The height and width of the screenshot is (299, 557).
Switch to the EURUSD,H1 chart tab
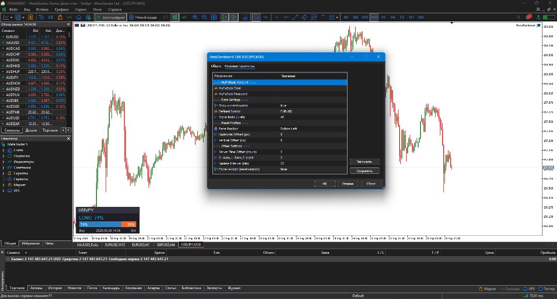coord(140,245)
